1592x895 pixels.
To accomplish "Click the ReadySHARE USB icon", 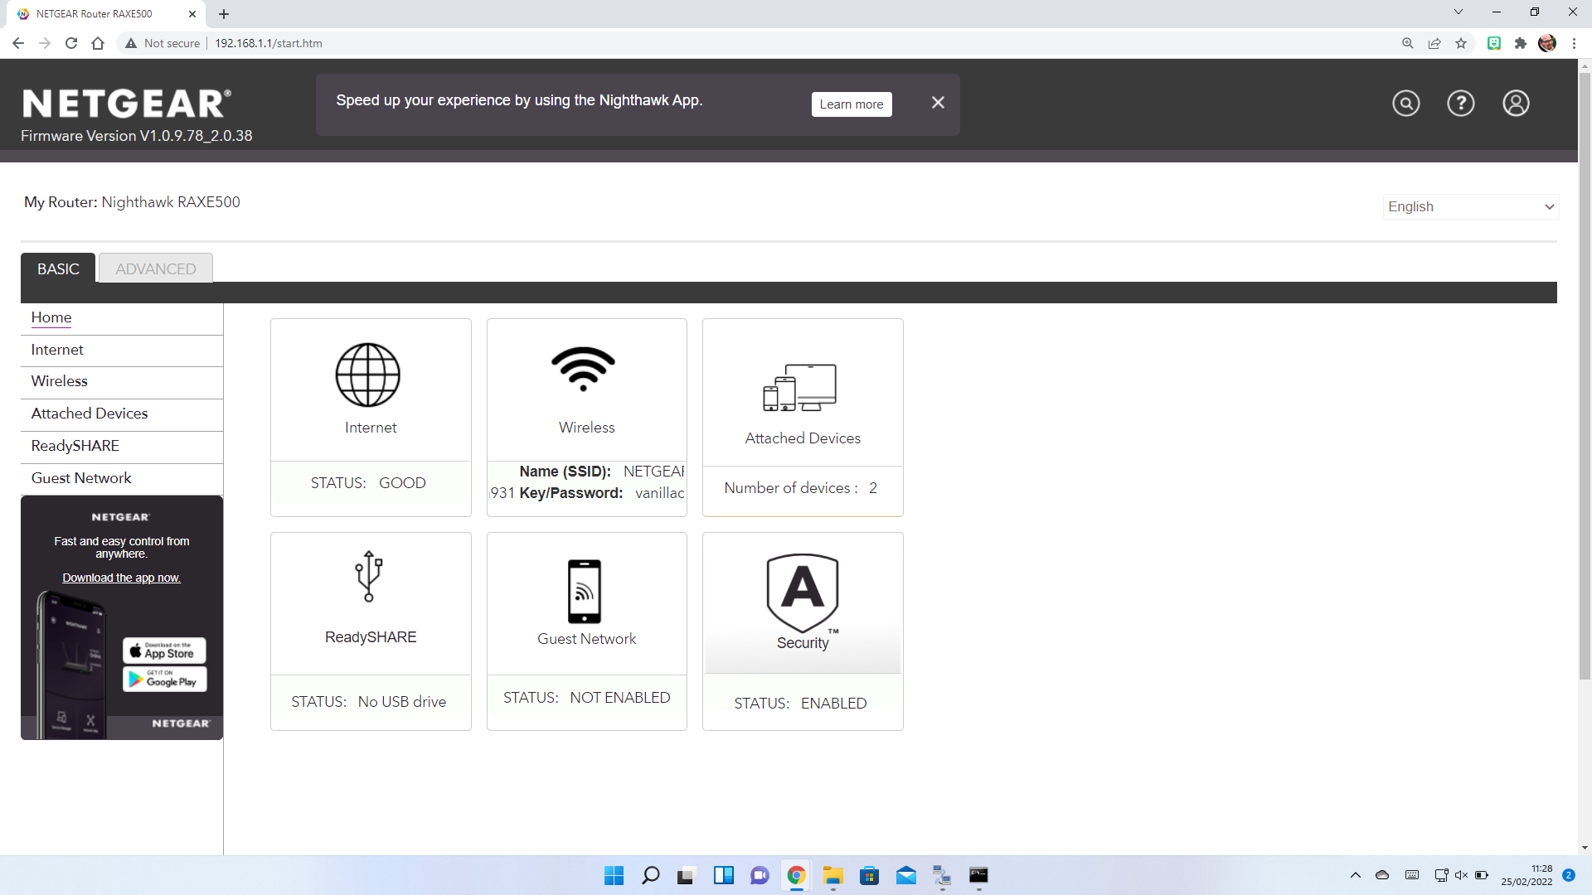I will click(x=369, y=577).
